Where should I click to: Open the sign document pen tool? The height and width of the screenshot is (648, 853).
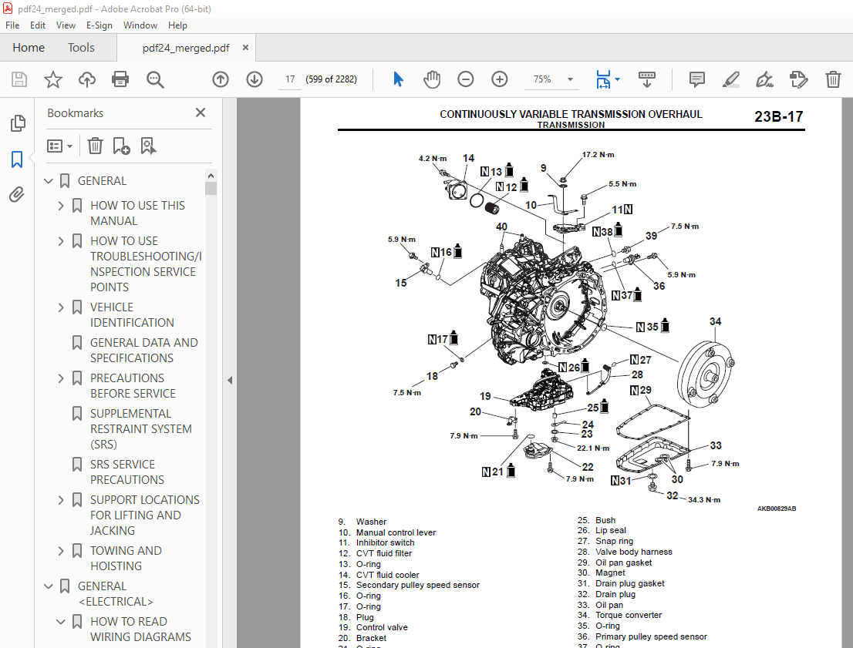[x=764, y=79]
